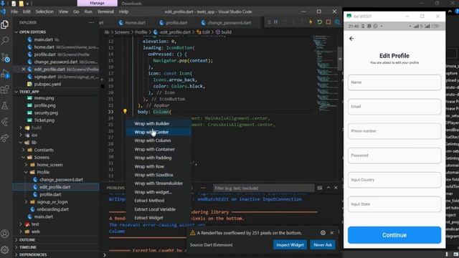459x258 pixels.
Task: Choose Wrap with SizedBox
Action: [x=158, y=175]
